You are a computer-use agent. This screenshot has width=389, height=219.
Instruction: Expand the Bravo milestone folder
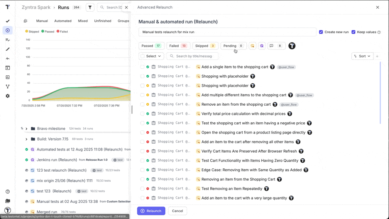tap(26, 129)
